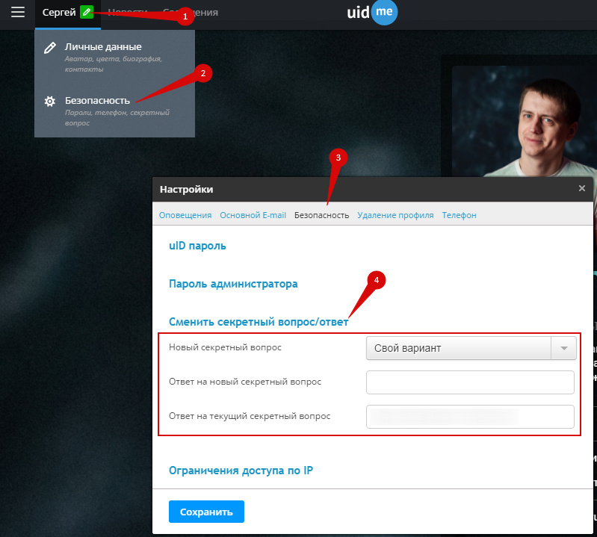Switch to the Основной E-mail tab

click(253, 215)
